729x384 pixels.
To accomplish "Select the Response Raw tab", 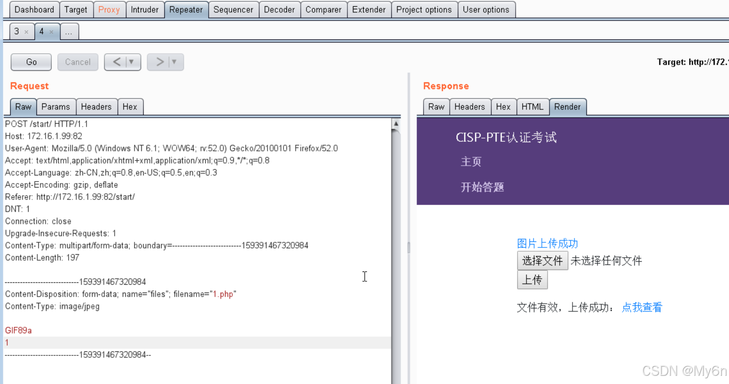I will click(436, 107).
